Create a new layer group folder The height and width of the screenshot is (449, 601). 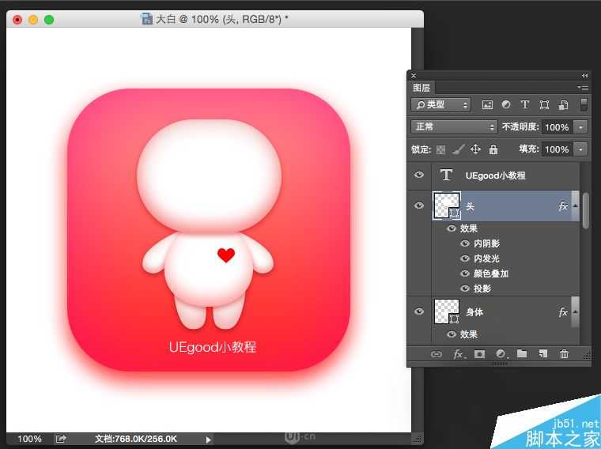point(522,355)
